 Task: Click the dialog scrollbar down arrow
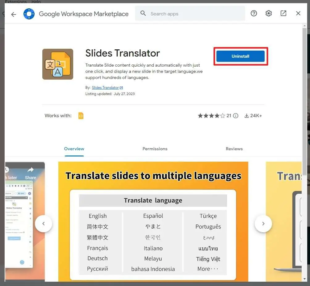click(x=304, y=279)
